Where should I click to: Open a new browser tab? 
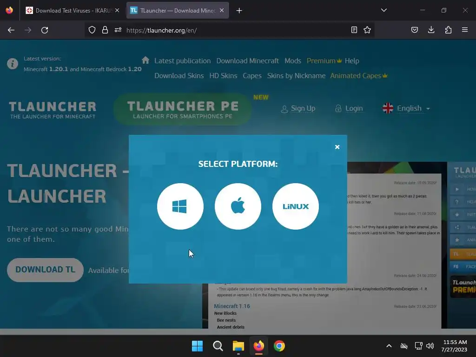coord(239,11)
